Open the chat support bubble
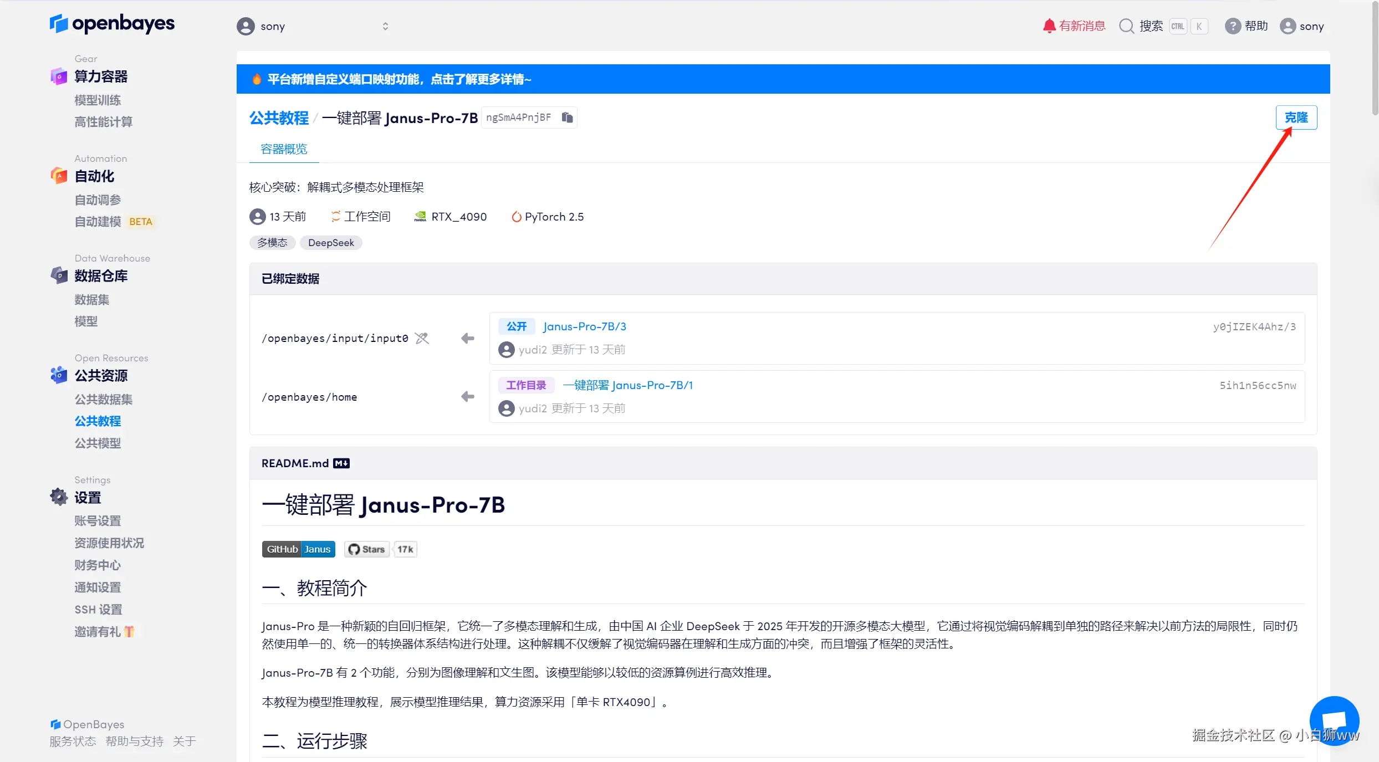Screen dimensions: 1379x762 (1334, 720)
